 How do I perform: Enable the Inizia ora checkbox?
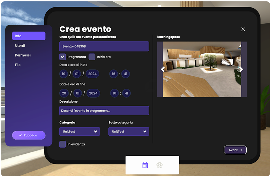click(x=92, y=57)
